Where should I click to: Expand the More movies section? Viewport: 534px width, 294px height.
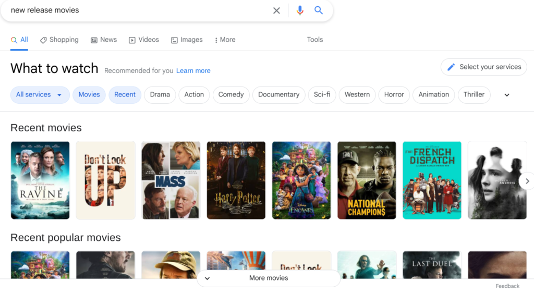269,278
